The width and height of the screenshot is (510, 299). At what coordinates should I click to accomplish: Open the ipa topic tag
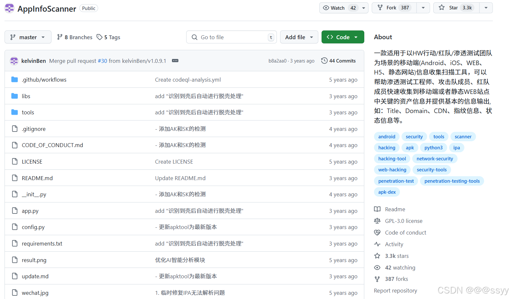click(x=457, y=148)
